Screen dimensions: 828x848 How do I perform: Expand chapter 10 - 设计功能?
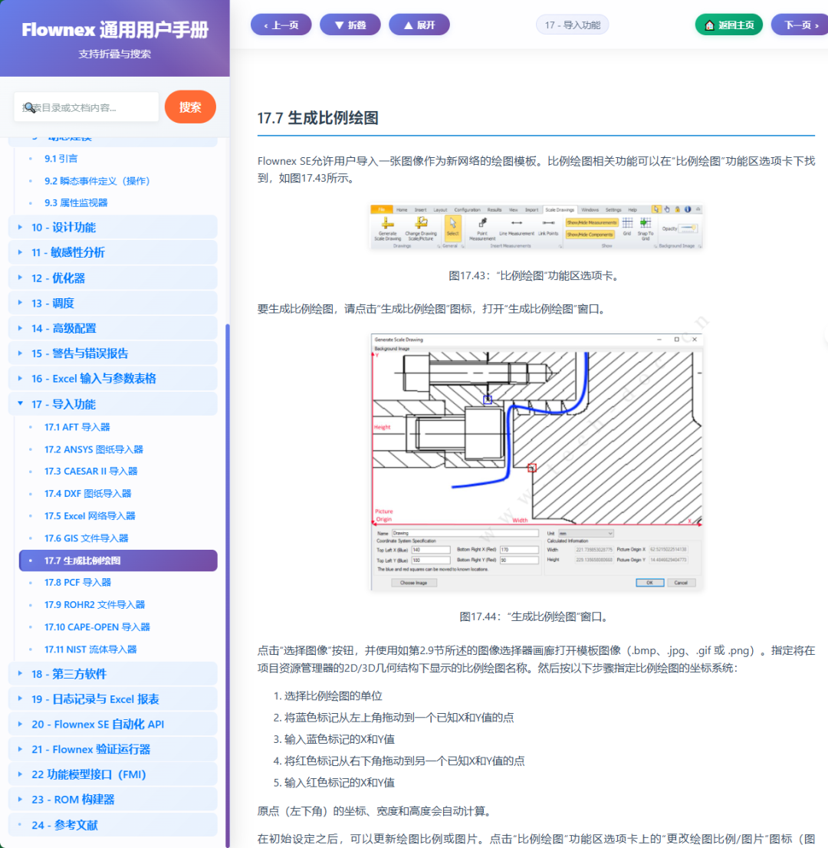[113, 227]
